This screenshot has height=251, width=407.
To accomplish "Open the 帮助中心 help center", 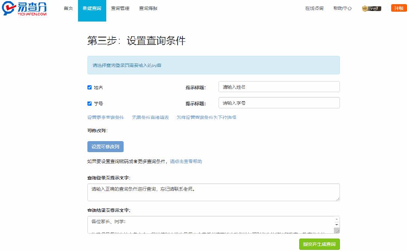I will point(342,8).
